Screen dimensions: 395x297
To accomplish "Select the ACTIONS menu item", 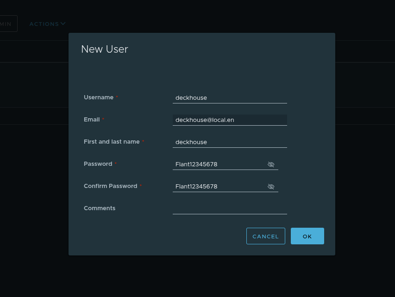I will point(44,24).
